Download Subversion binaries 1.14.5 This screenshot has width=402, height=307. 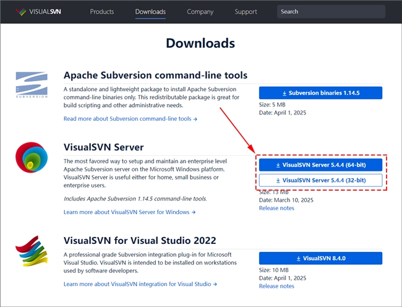point(320,93)
